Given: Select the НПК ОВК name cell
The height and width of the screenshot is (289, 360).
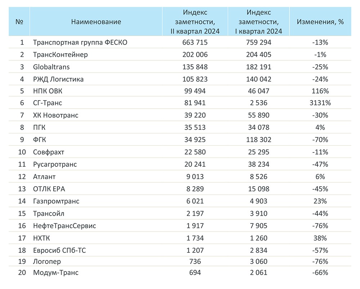Looking at the screenshot, I should pos(48,91).
